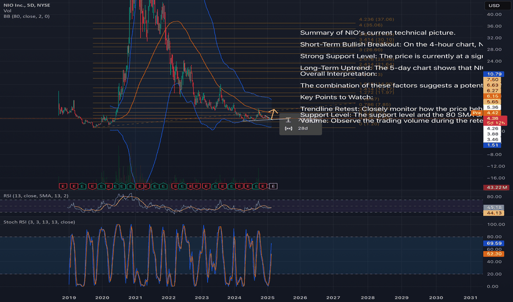Click the 2031 label on time axis
The width and height of the screenshot is (513, 302).
point(470,298)
